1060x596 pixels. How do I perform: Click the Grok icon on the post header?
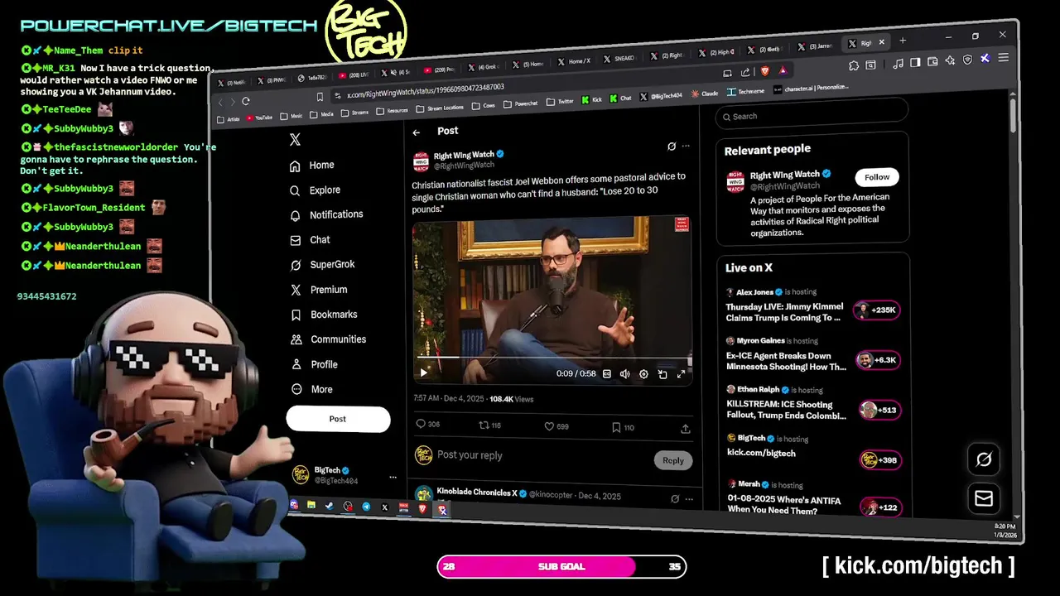(x=672, y=146)
